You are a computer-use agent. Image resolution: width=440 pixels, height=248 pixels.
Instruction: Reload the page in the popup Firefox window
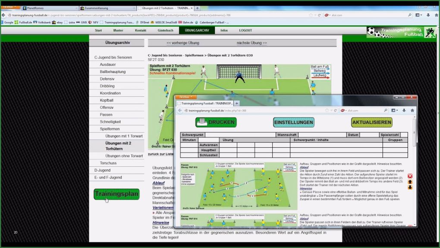tap(335, 111)
